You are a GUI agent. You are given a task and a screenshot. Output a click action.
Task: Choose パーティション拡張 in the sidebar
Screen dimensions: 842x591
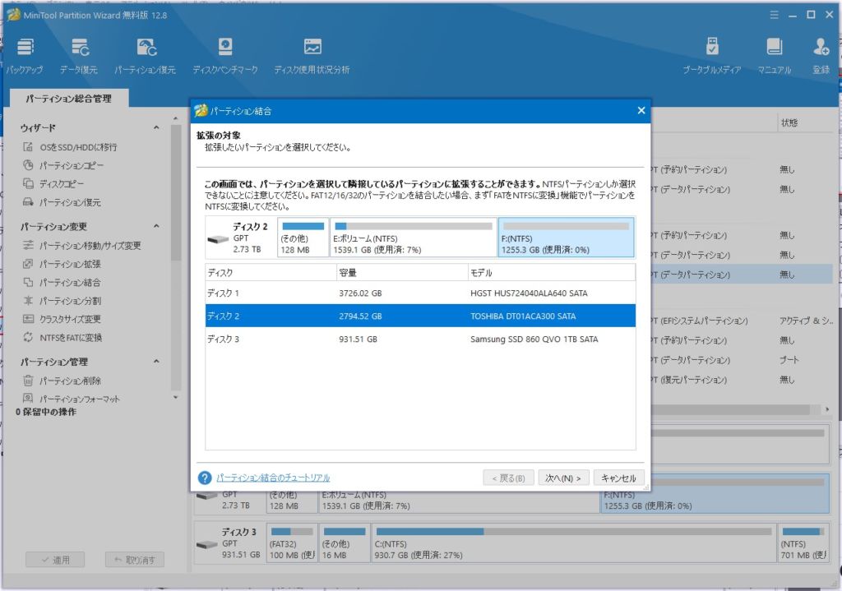pyautogui.click(x=70, y=264)
